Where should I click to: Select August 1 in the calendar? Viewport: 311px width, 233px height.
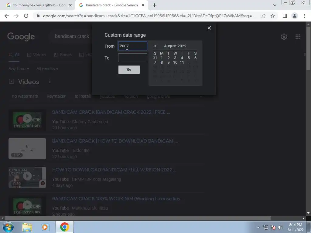[162, 58]
